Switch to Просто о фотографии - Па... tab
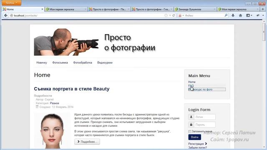 tap(109, 9)
